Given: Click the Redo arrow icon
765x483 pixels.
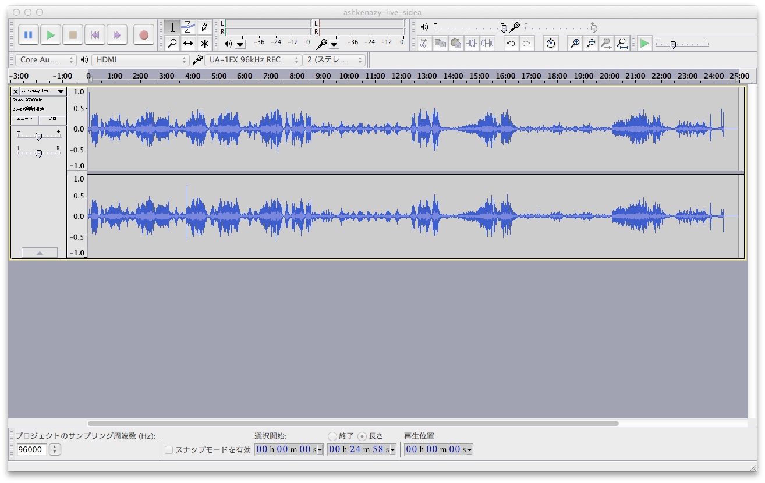Looking at the screenshot, I should (527, 43).
